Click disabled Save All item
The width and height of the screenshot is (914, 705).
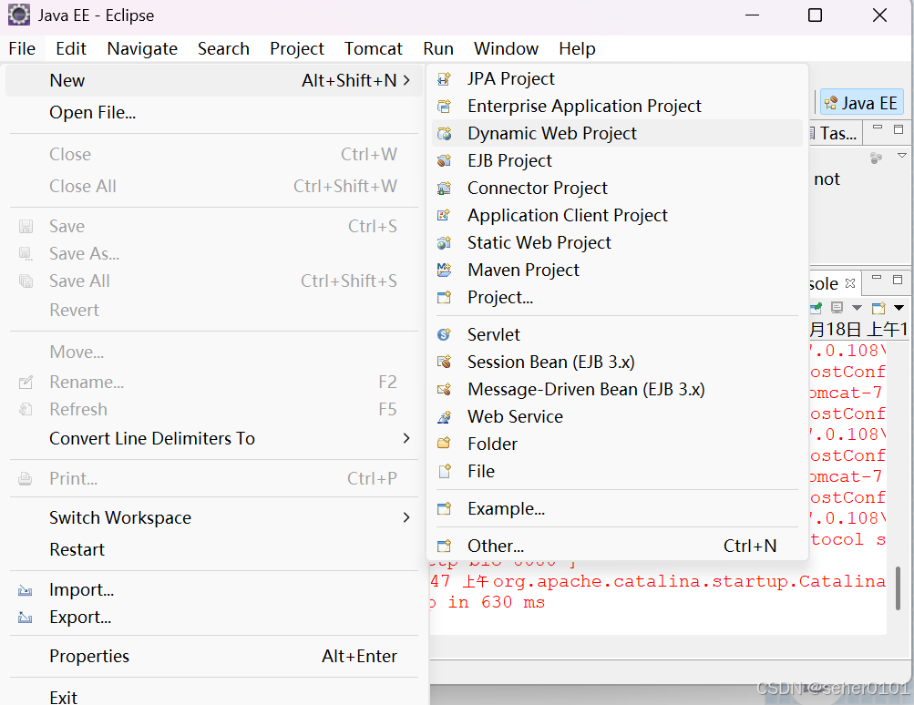pos(214,281)
